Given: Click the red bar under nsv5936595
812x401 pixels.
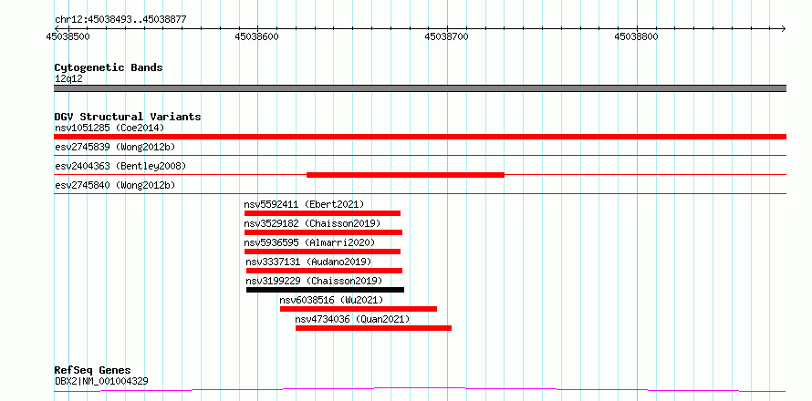Looking at the screenshot, I should point(322,252).
